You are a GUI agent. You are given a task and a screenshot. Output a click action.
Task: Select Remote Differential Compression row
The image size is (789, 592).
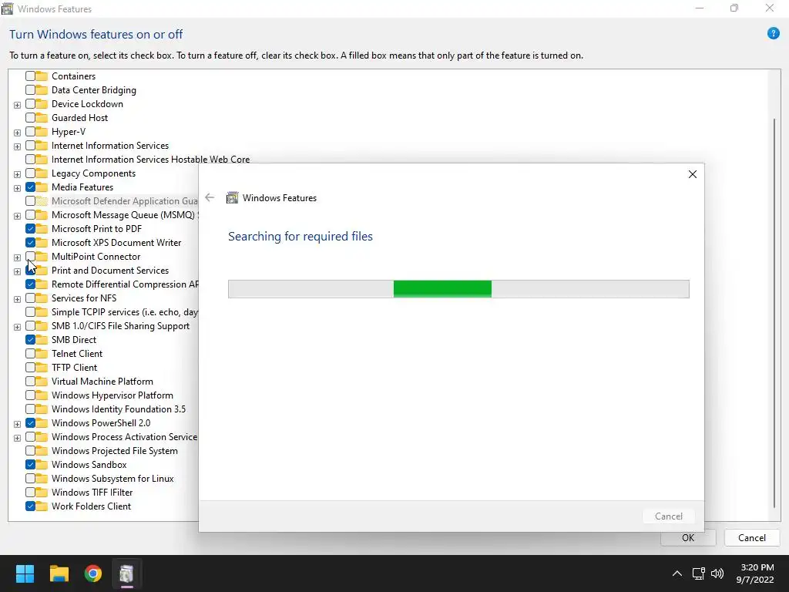click(x=125, y=284)
